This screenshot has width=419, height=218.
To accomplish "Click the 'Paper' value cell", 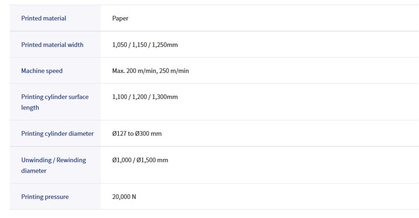I will click(x=120, y=18).
